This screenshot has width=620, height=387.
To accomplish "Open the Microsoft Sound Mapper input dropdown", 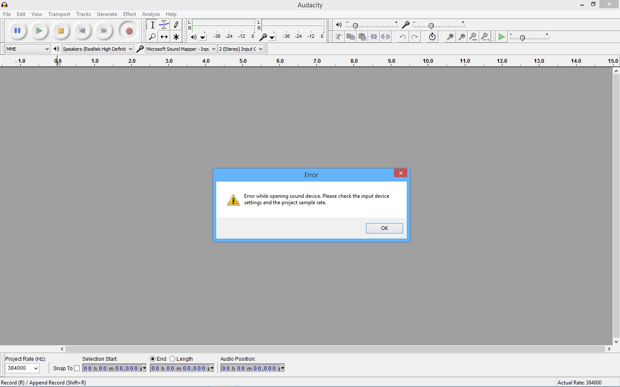I will coord(181,49).
